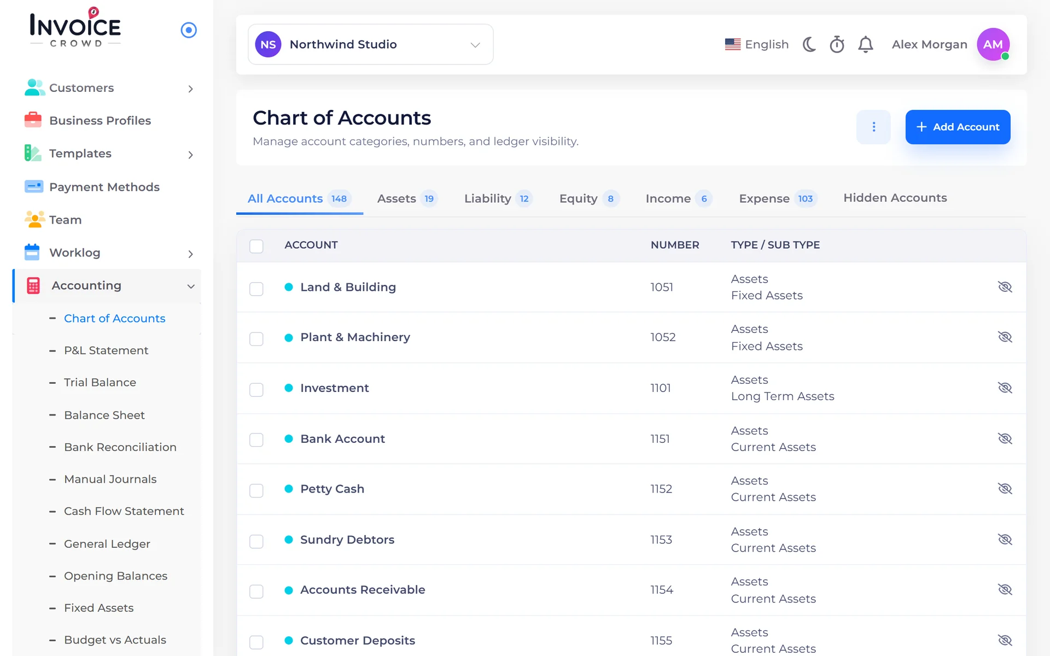The height and width of the screenshot is (656, 1050).
Task: Check the Sundry Debtors row checkbox
Action: (256, 541)
